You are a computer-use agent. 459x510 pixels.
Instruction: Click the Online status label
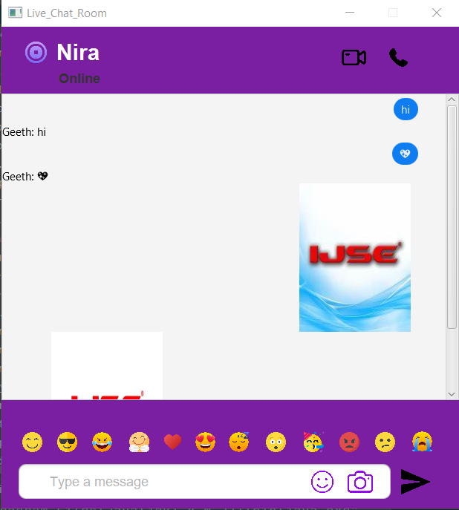pos(79,79)
